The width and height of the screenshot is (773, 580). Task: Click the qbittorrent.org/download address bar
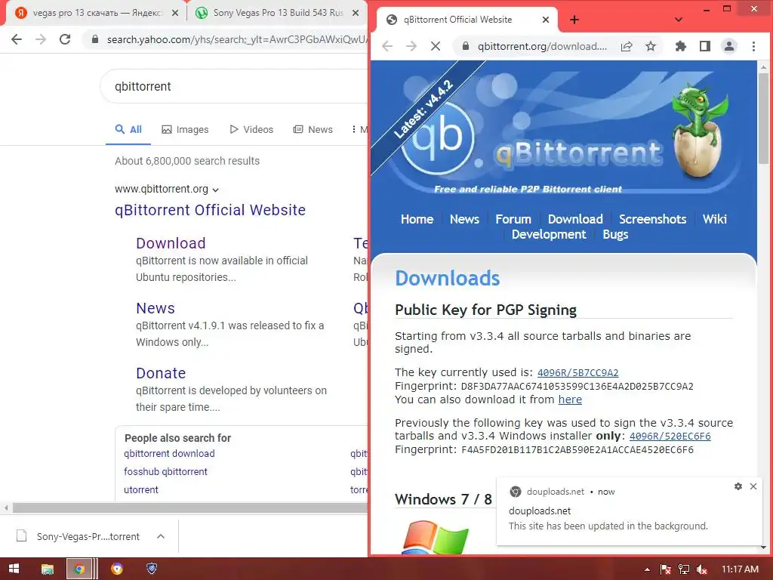click(x=542, y=46)
